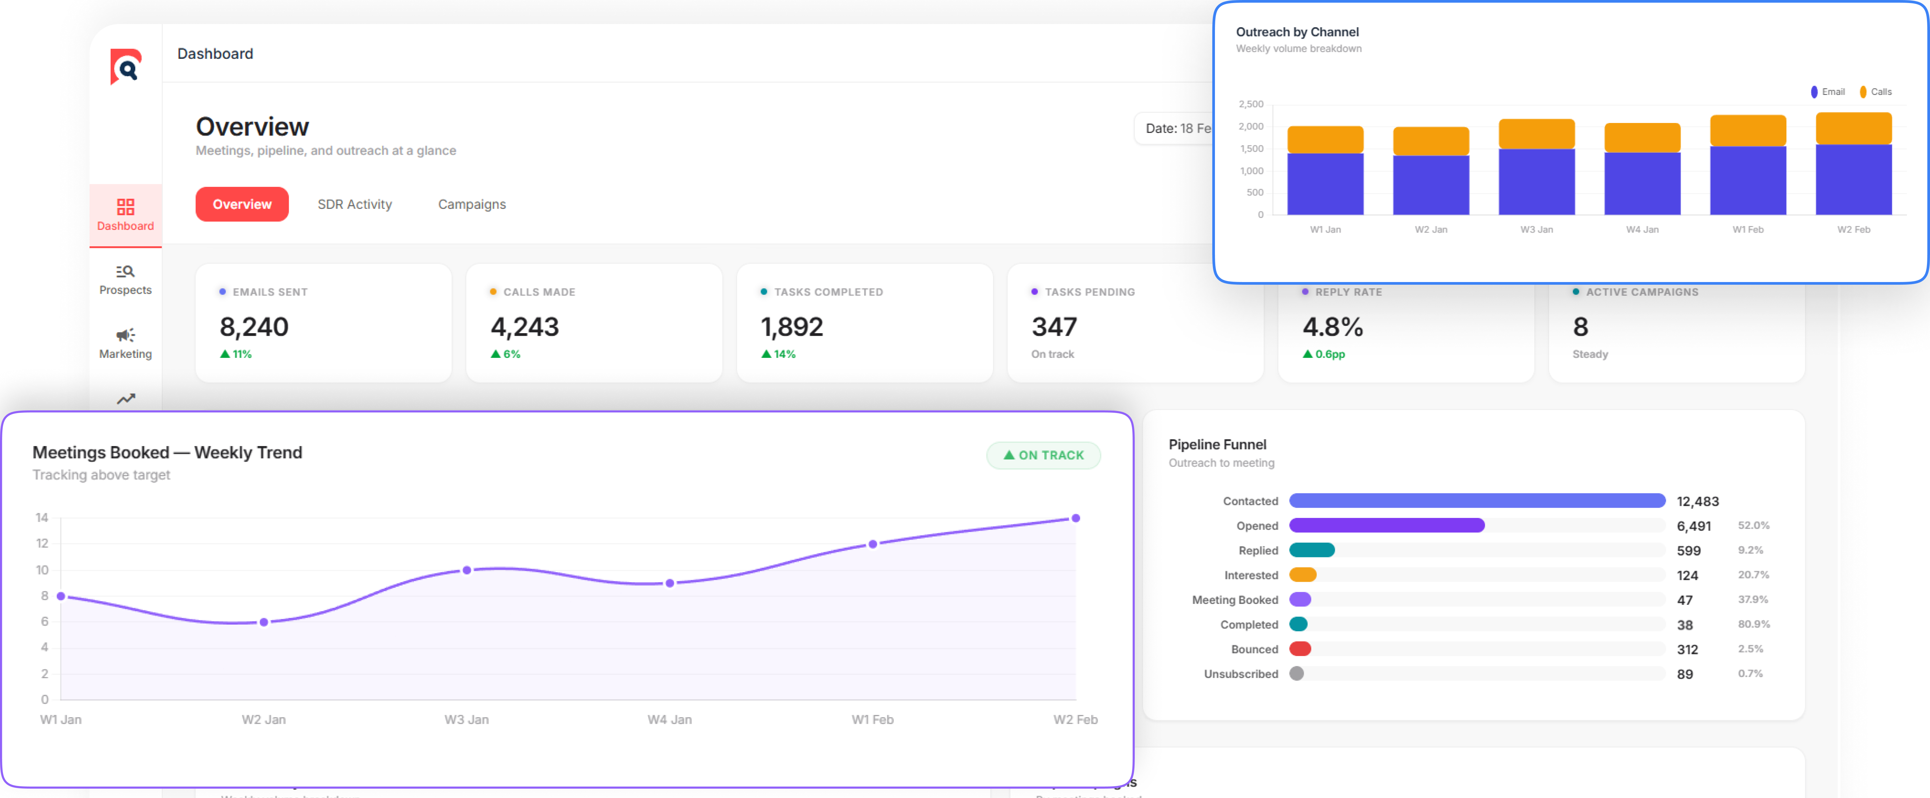1930x798 pixels.
Task: Click the Dashboard heading link
Action: [x=215, y=53]
